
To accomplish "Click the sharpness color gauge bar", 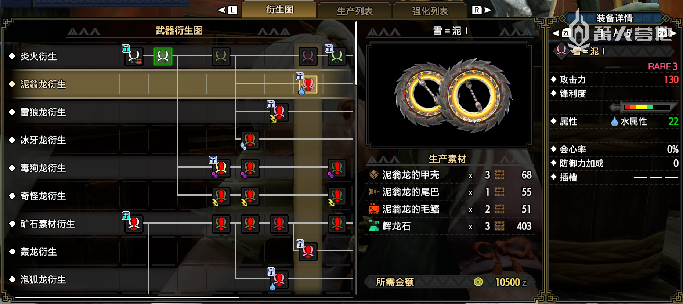I will point(647,107).
